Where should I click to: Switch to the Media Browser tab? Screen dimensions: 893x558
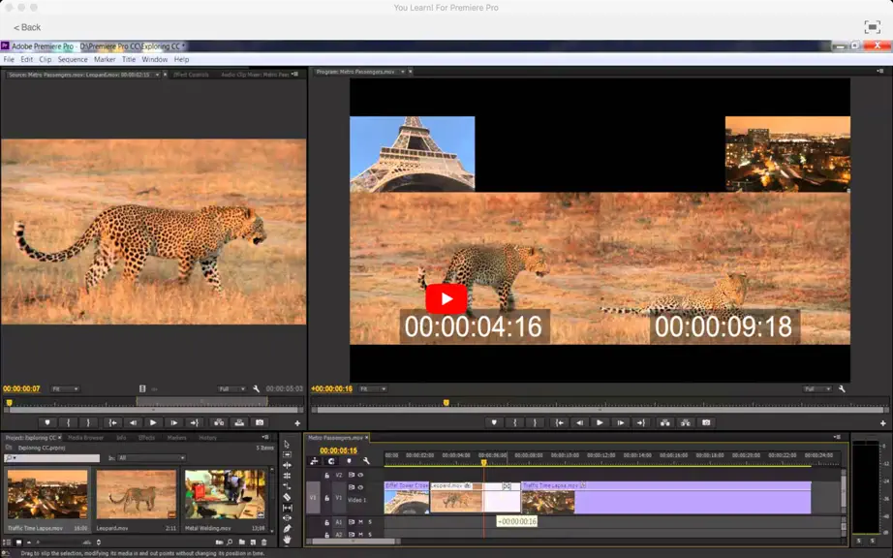[x=85, y=438]
